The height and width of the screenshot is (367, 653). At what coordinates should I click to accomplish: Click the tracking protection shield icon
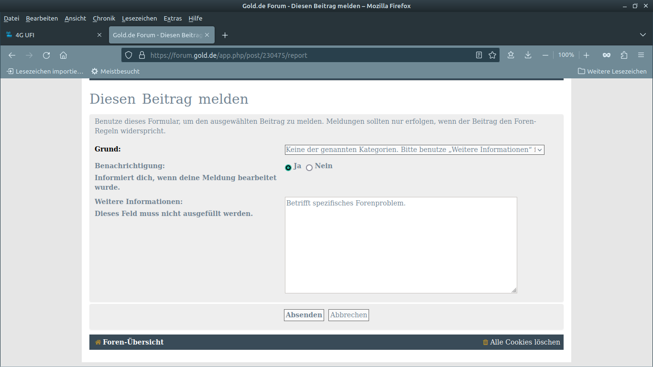128,55
